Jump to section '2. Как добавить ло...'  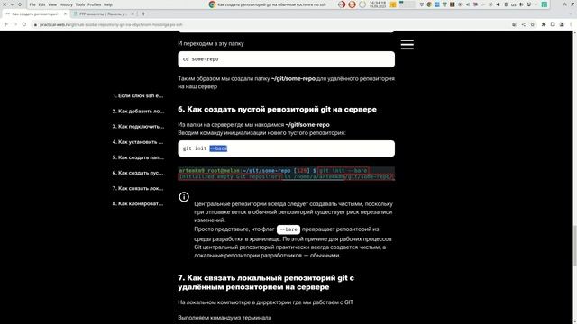click(138, 111)
